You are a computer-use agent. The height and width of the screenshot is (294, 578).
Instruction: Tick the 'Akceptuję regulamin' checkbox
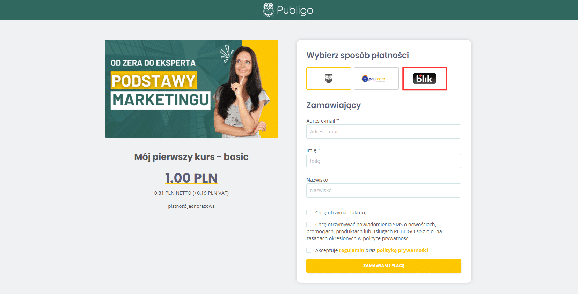(309, 250)
